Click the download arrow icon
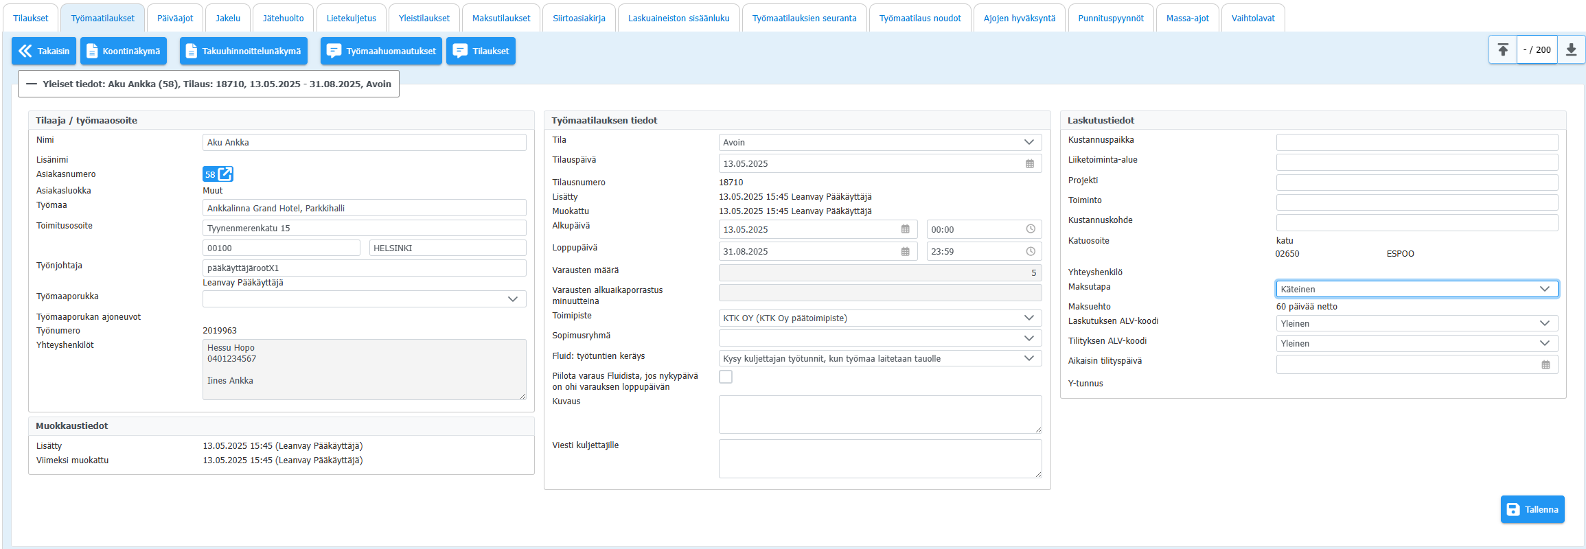The image size is (1586, 549). click(1571, 50)
